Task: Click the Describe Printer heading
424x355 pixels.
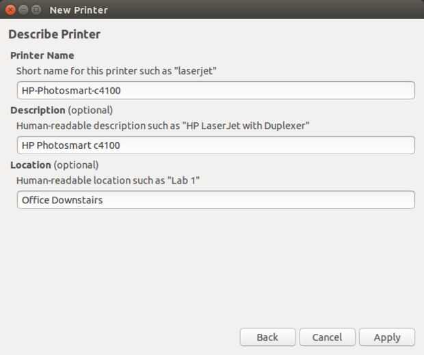Action: [x=54, y=34]
